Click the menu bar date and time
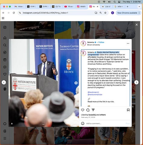This screenshot has width=143, height=145. [x=132, y=2]
